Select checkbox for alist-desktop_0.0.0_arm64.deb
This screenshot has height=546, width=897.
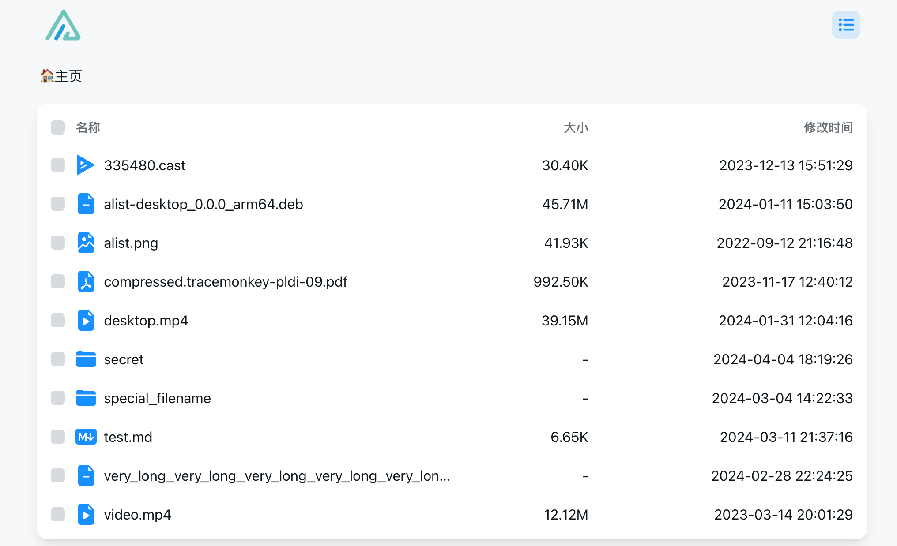58,204
